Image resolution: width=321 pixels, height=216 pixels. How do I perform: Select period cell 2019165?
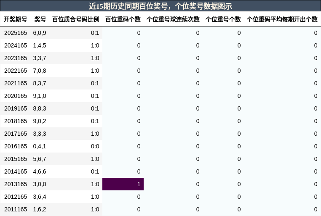pos(16,108)
